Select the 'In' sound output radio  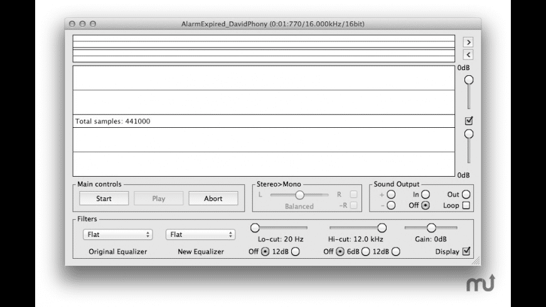(426, 194)
